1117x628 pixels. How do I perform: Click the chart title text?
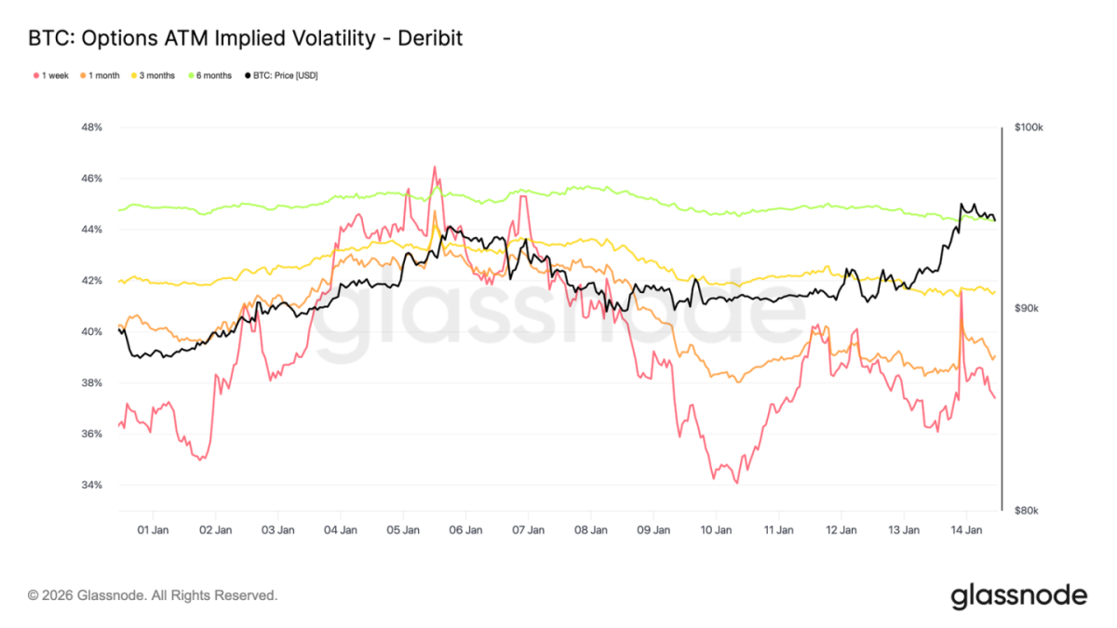[246, 38]
